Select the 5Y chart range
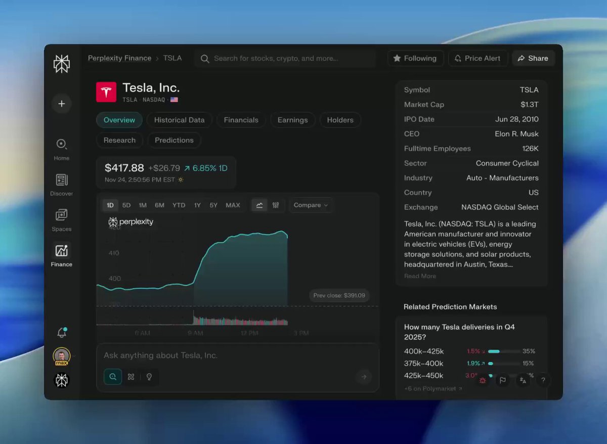 pos(213,205)
